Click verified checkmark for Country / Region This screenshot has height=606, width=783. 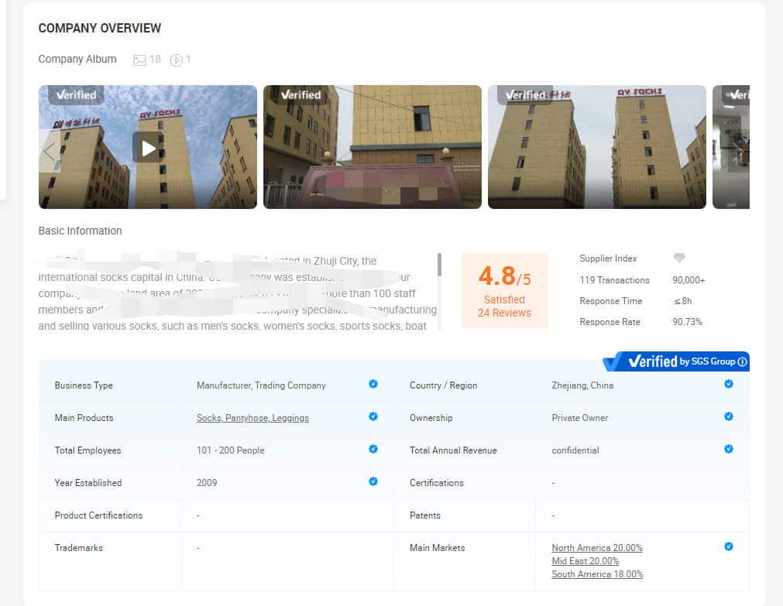(728, 384)
